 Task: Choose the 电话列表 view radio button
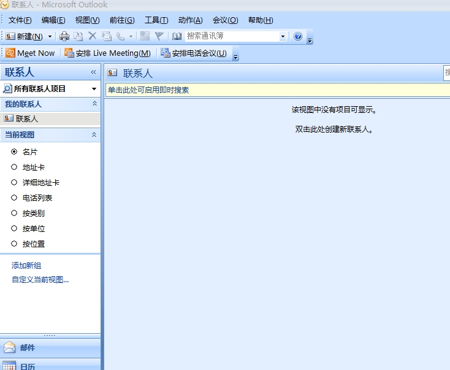(14, 198)
